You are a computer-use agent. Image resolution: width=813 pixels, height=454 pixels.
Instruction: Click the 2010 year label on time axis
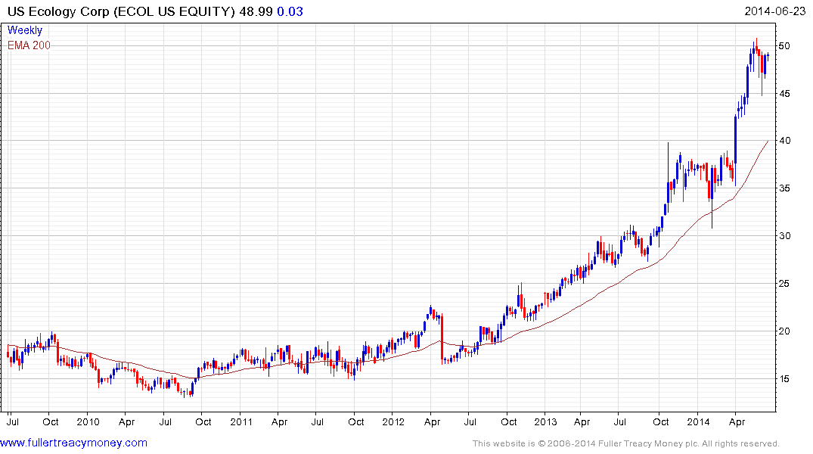point(88,421)
